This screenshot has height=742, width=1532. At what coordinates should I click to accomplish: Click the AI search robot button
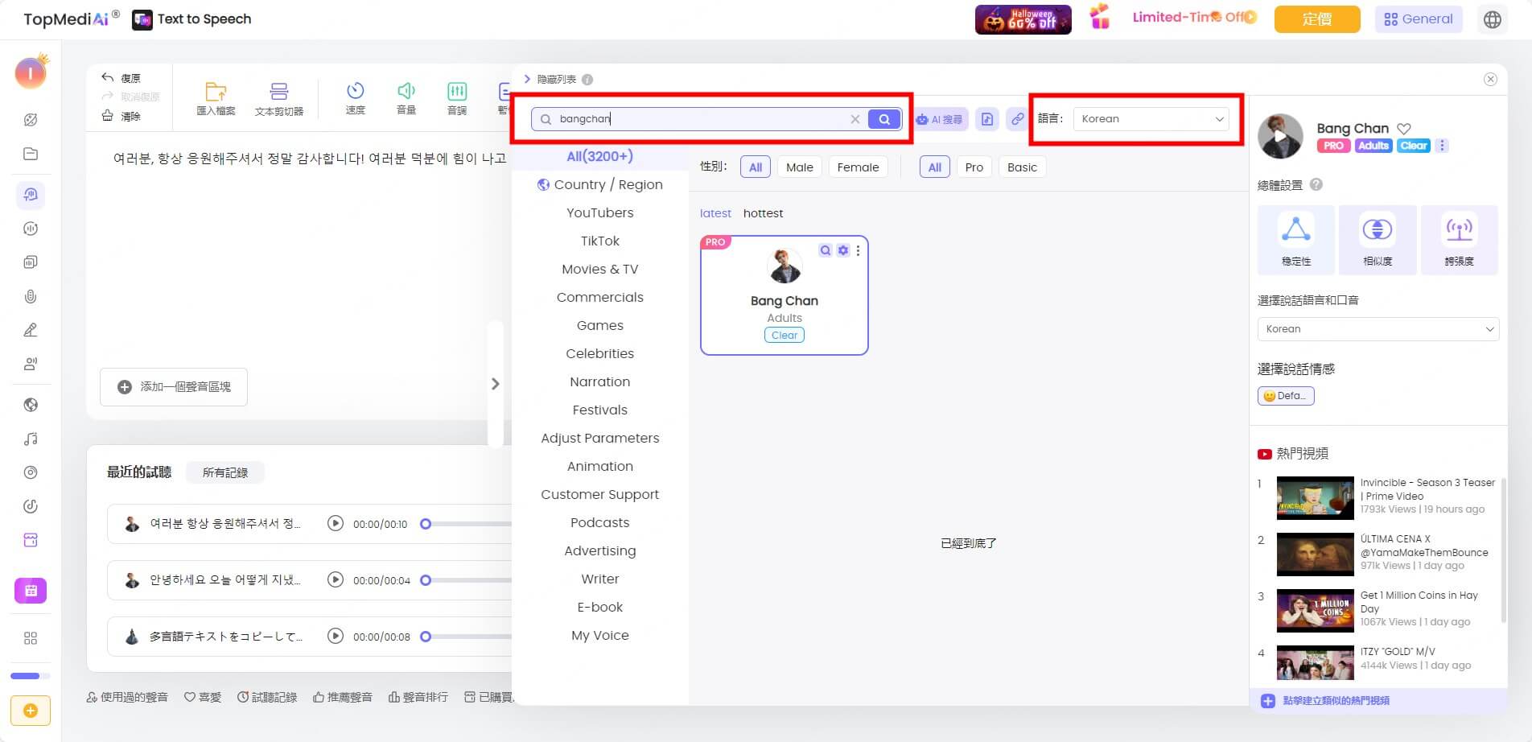tap(940, 119)
